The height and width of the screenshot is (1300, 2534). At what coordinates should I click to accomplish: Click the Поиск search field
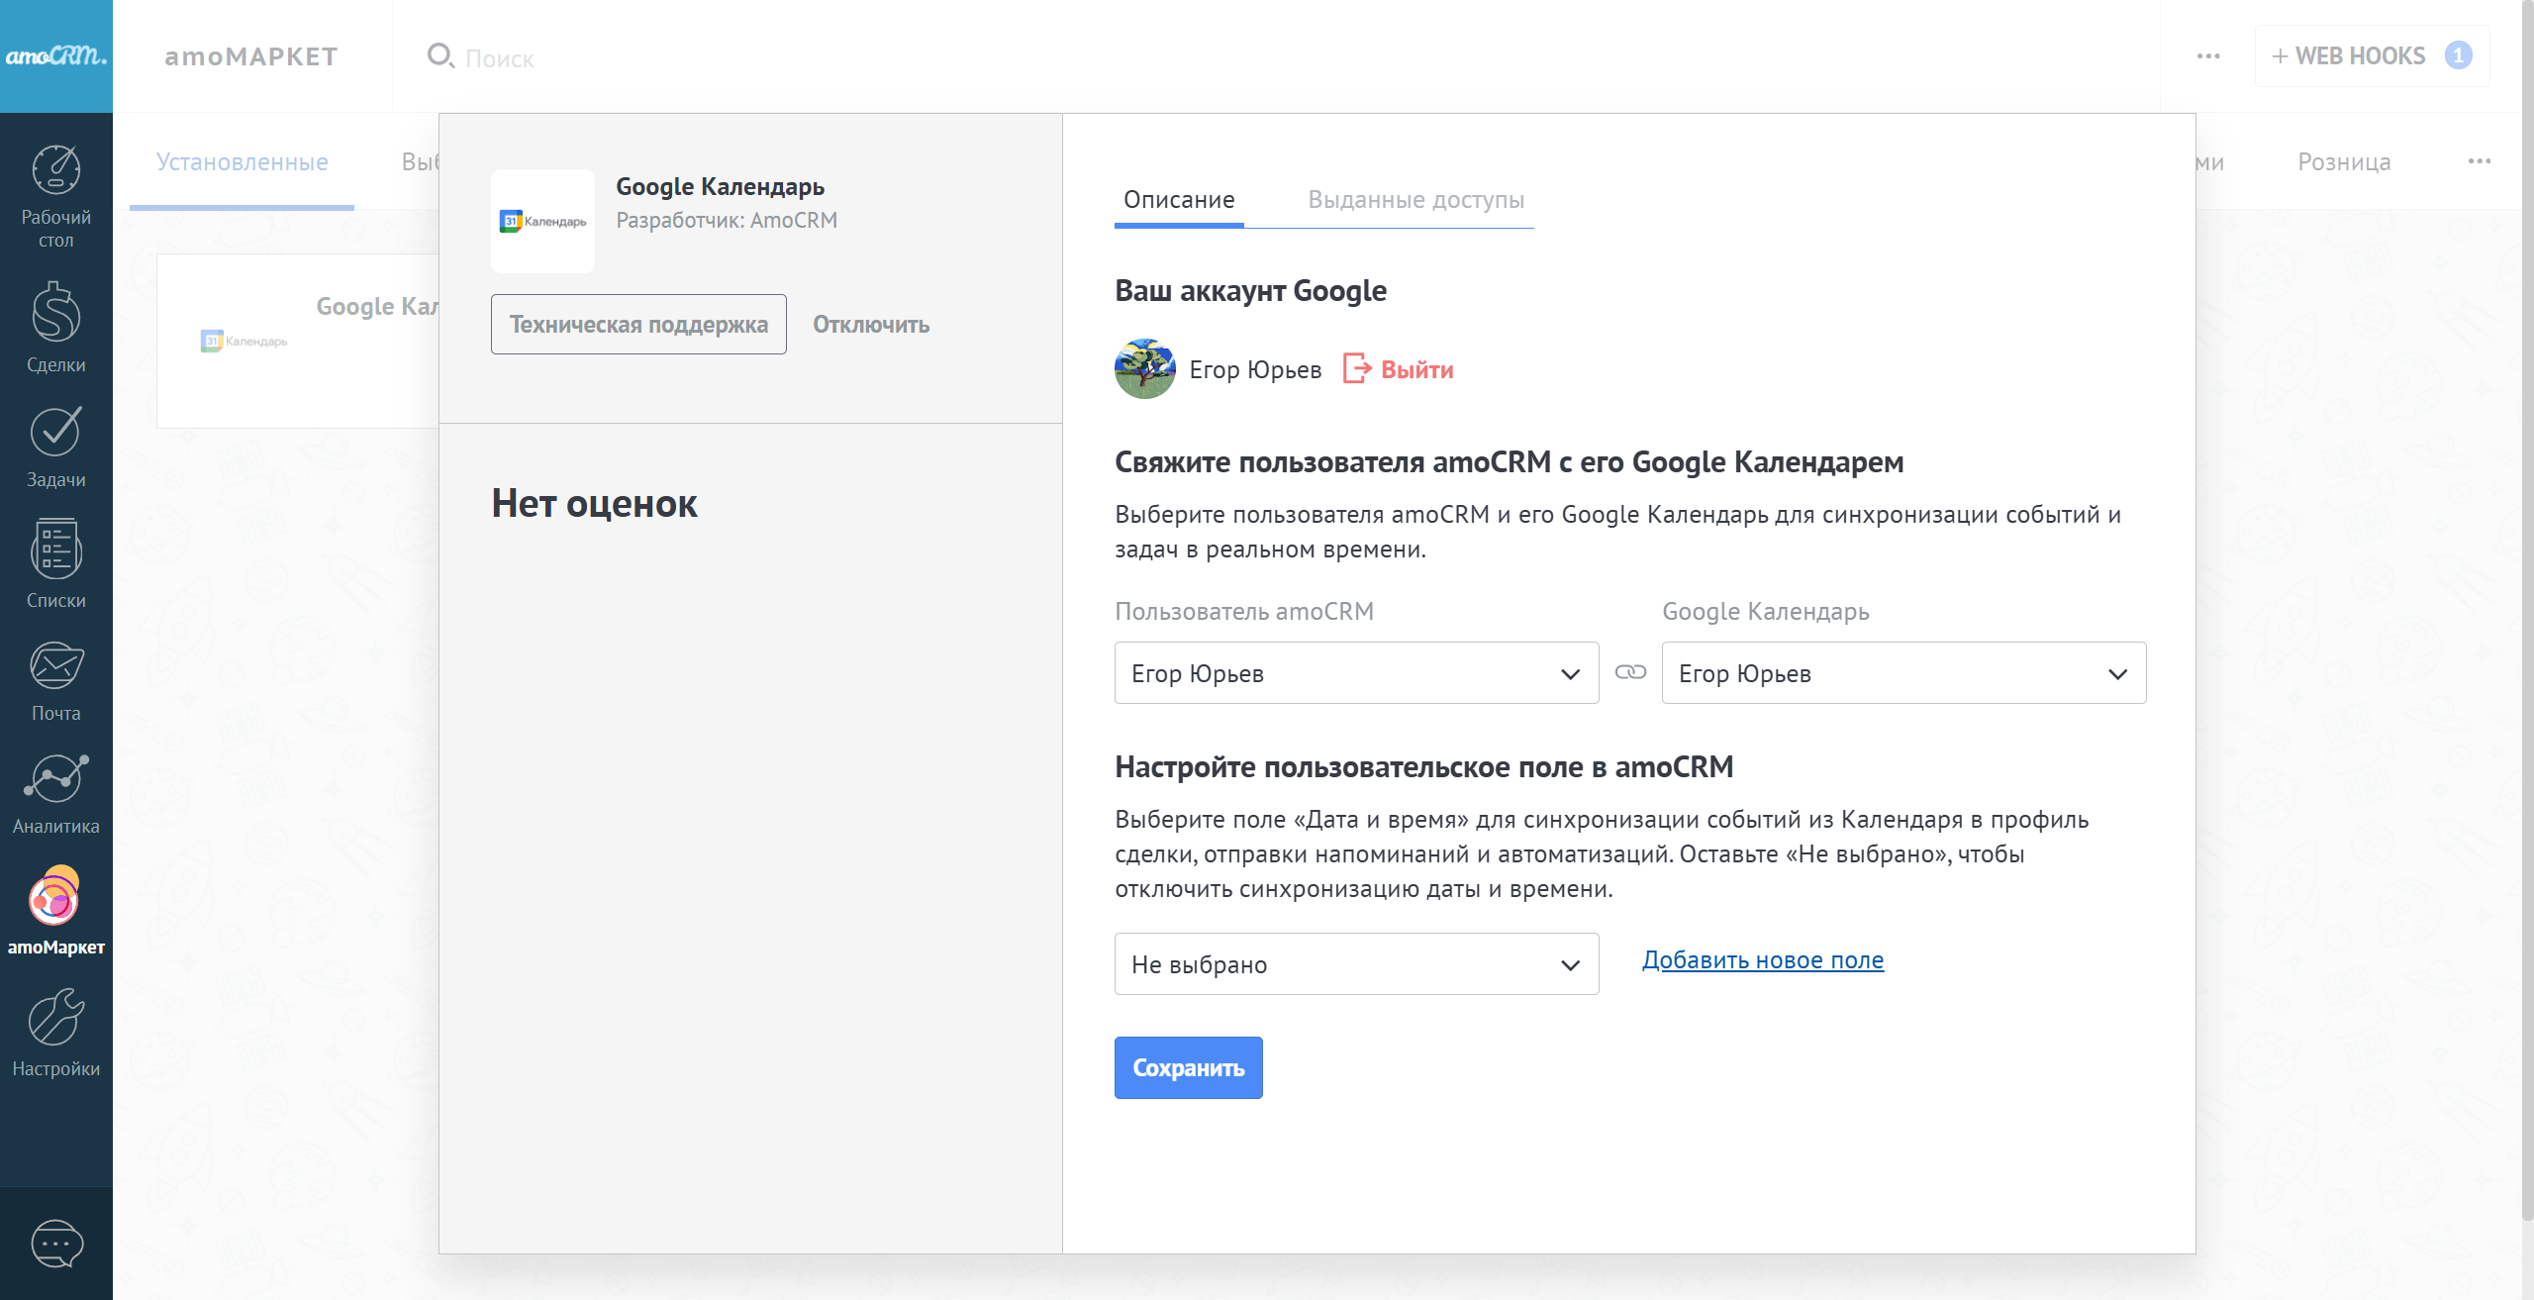[x=500, y=58]
